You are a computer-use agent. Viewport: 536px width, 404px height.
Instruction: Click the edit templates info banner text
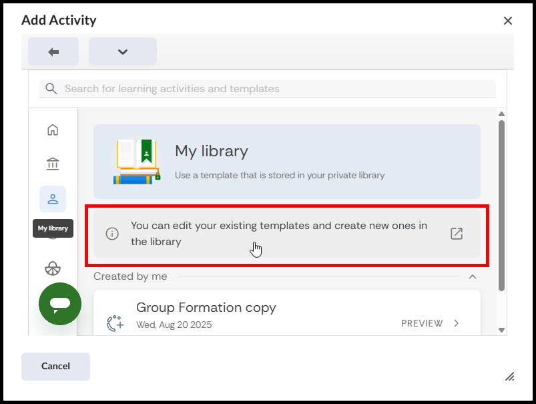point(278,233)
